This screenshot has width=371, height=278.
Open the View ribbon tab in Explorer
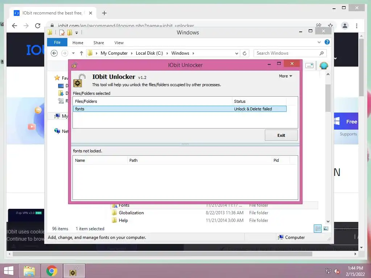119,43
